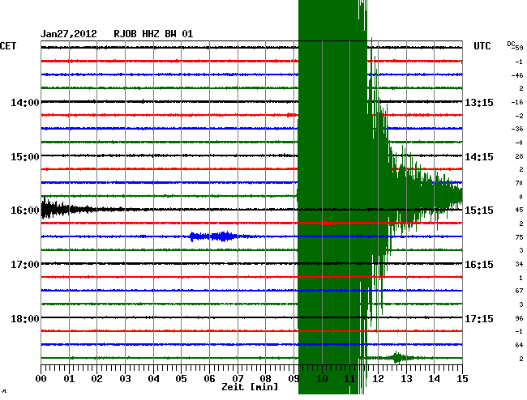
Task: Click the 13:15 UTC time label
Action: pos(479,102)
